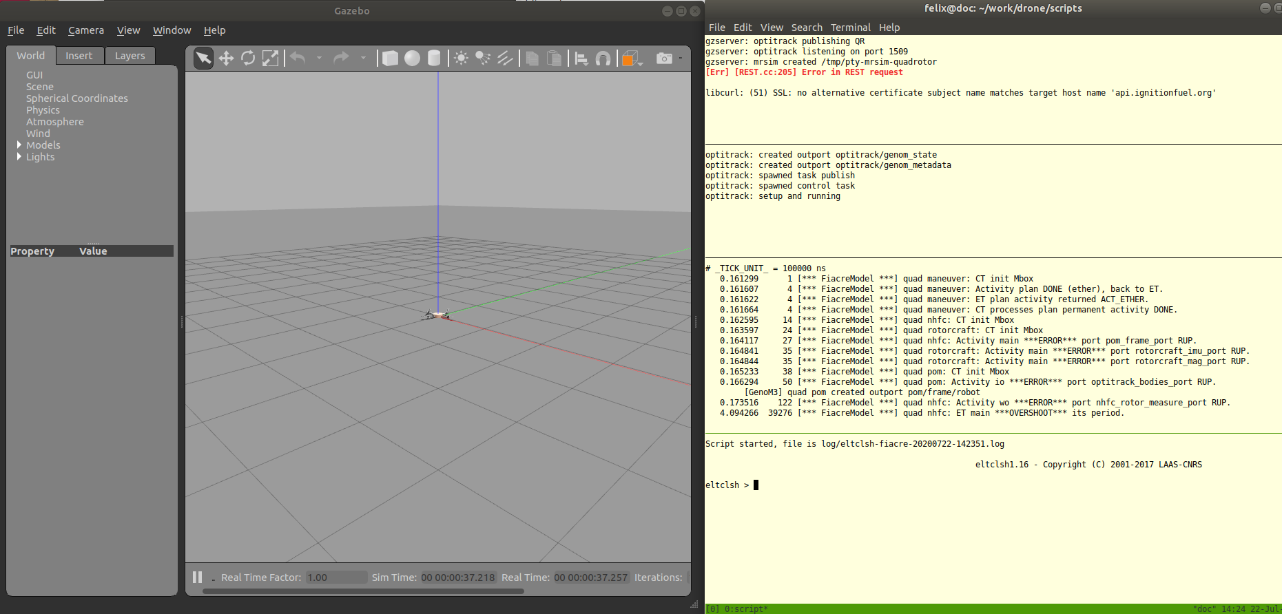Click the Real Time value field
The image size is (1282, 614).
[591, 578]
